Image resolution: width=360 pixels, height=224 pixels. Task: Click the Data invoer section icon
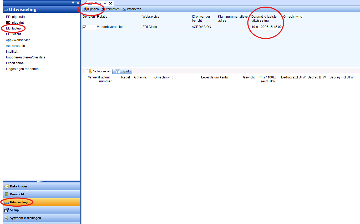point(7,186)
